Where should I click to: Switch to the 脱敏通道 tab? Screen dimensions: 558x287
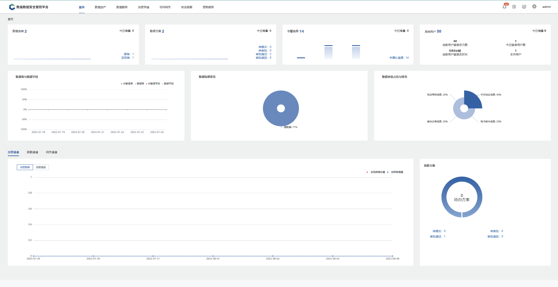coord(32,152)
